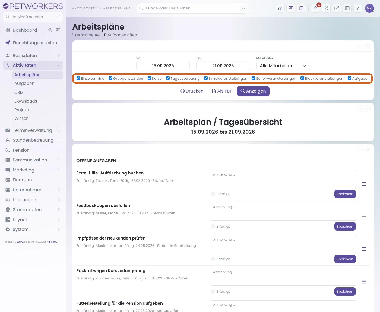
Task: Expand the Pension chevron
Action: click(59, 150)
